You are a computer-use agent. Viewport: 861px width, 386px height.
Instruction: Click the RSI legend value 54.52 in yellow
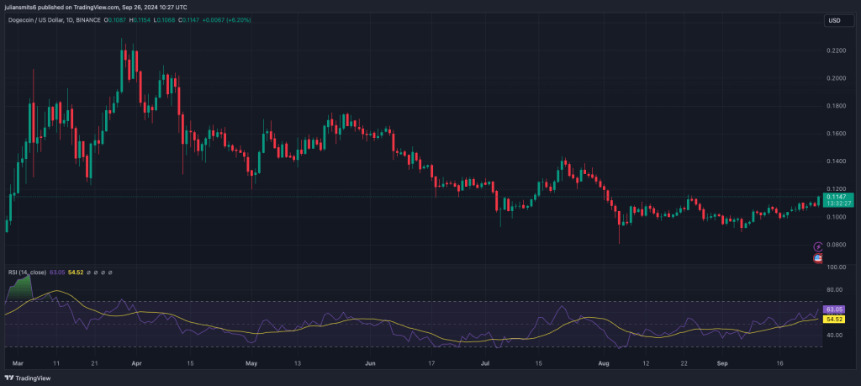[x=76, y=272]
